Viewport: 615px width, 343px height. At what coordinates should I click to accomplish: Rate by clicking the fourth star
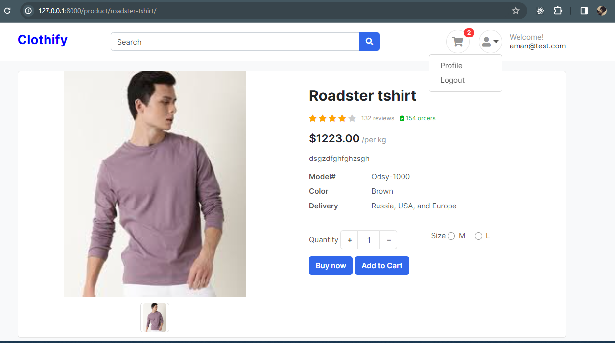click(x=341, y=118)
